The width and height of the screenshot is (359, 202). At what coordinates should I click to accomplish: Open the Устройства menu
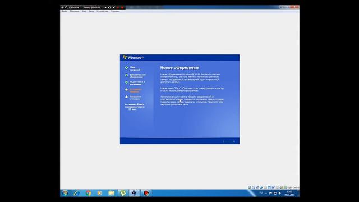pos(102,11)
